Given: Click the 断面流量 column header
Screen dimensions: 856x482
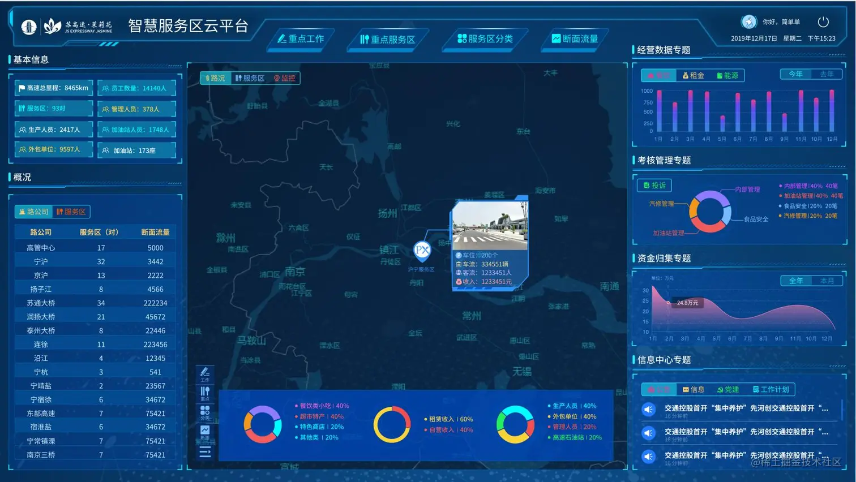Looking at the screenshot, I should click(x=155, y=232).
